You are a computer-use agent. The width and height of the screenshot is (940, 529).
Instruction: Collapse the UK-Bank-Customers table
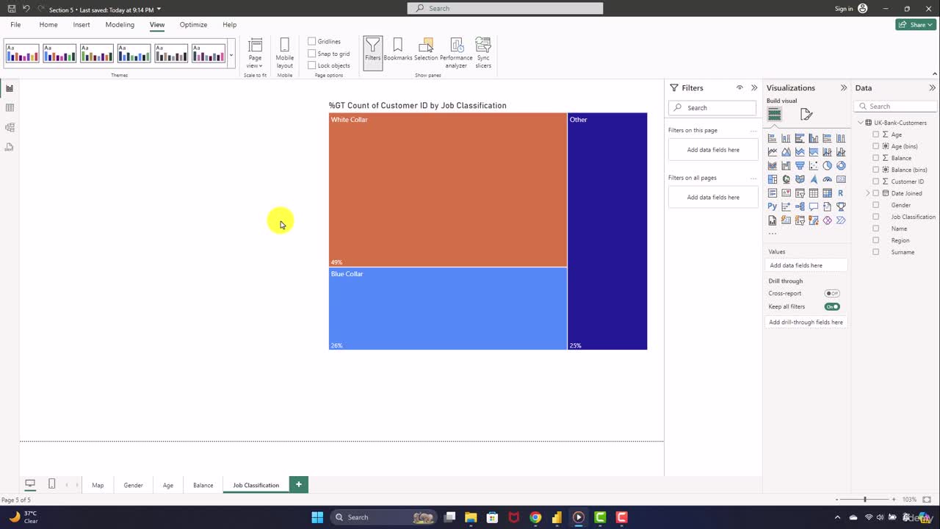point(860,123)
